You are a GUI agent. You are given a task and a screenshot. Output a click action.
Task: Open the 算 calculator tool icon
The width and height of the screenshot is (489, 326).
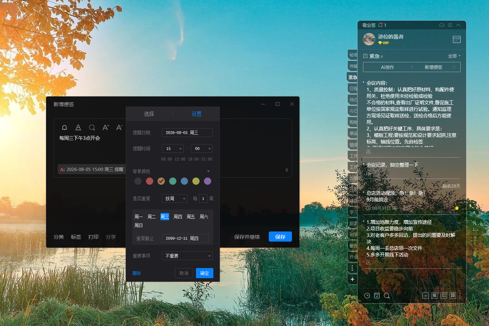pos(453,296)
